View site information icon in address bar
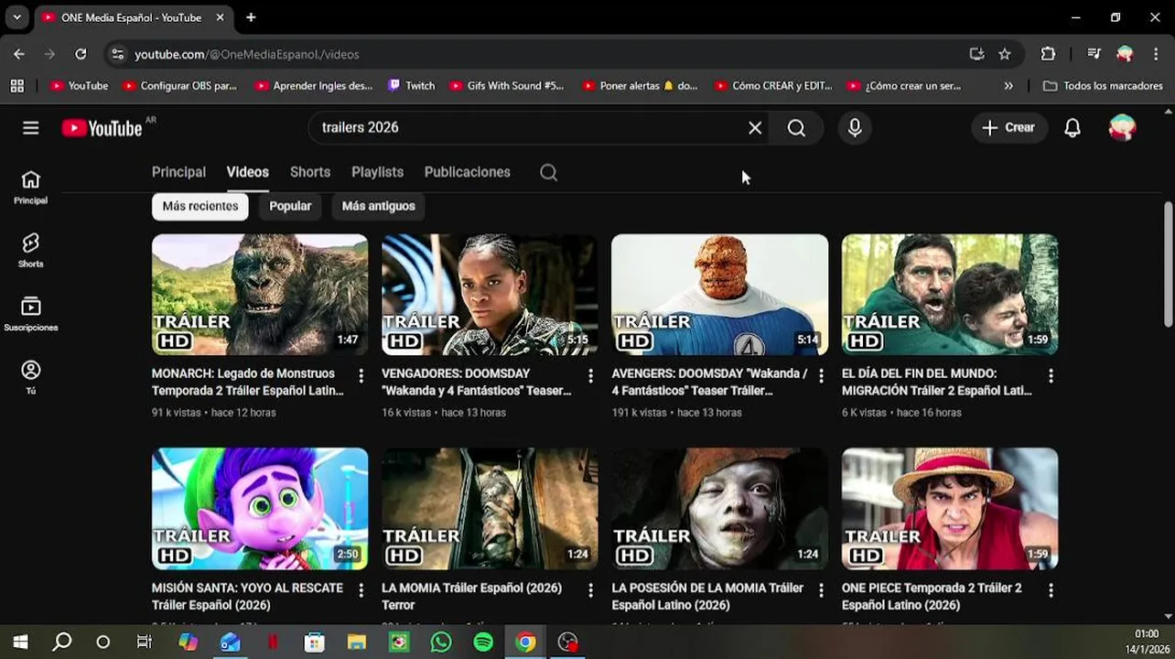The height and width of the screenshot is (659, 1175). click(117, 54)
